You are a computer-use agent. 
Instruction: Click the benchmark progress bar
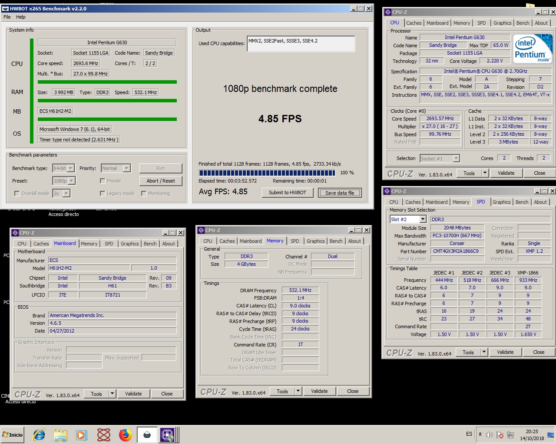(x=267, y=173)
